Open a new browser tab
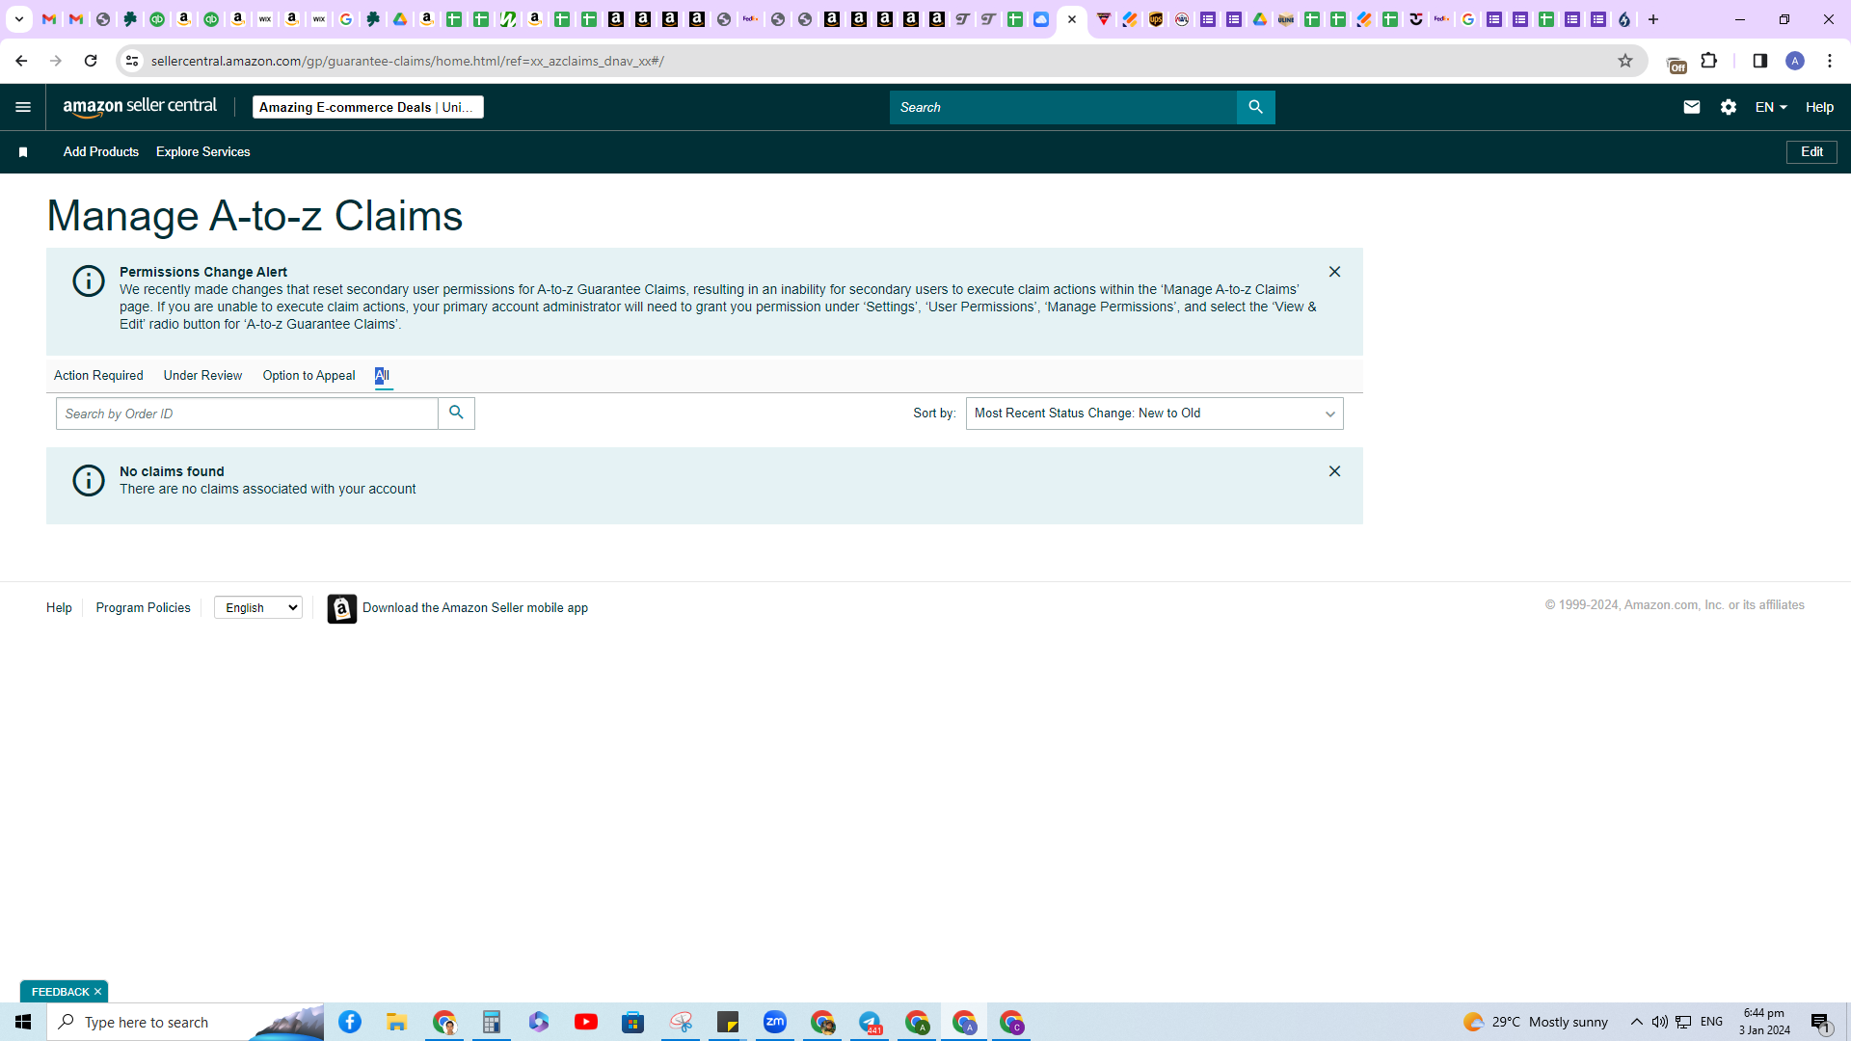This screenshot has width=1851, height=1041. (1653, 19)
